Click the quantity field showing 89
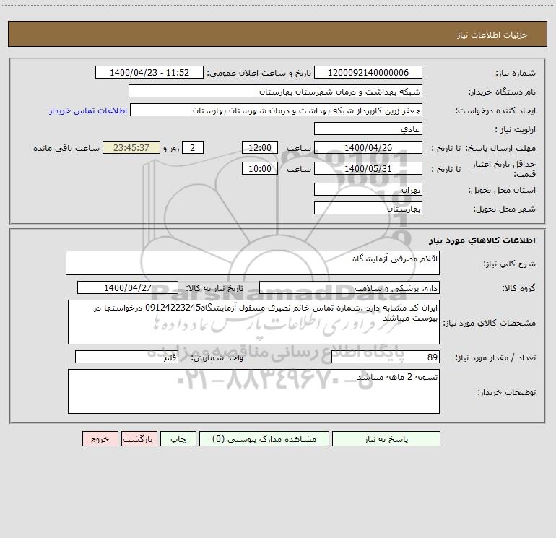Viewport: 556px width, 538px height. click(386, 357)
